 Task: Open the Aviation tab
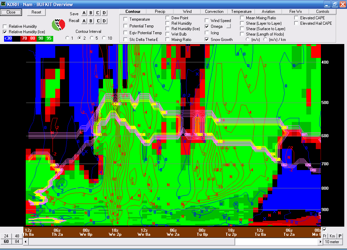[268, 12]
